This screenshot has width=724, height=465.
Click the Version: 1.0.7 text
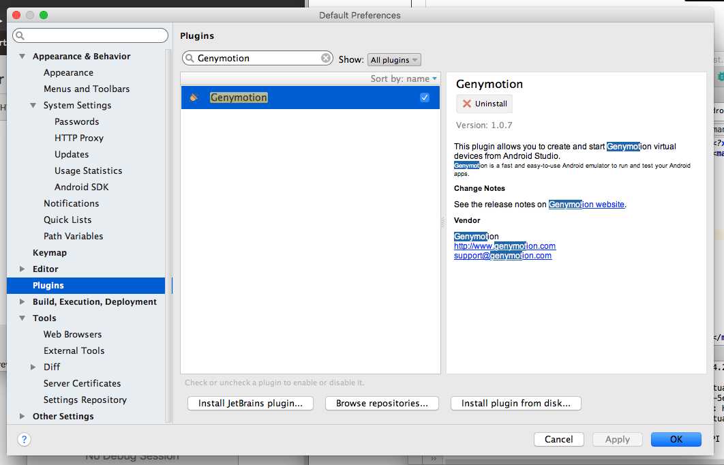(x=484, y=125)
